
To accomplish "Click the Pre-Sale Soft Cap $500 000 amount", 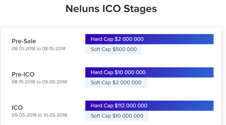I will click(124, 49).
